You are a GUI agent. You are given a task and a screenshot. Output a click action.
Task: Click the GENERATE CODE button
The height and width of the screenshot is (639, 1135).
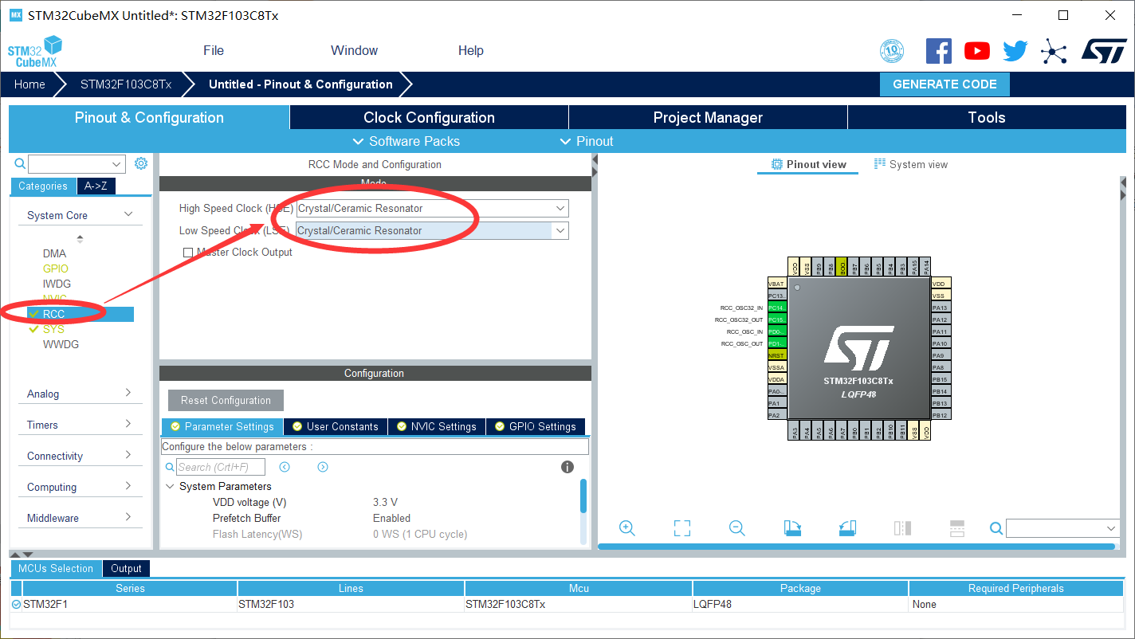click(945, 84)
